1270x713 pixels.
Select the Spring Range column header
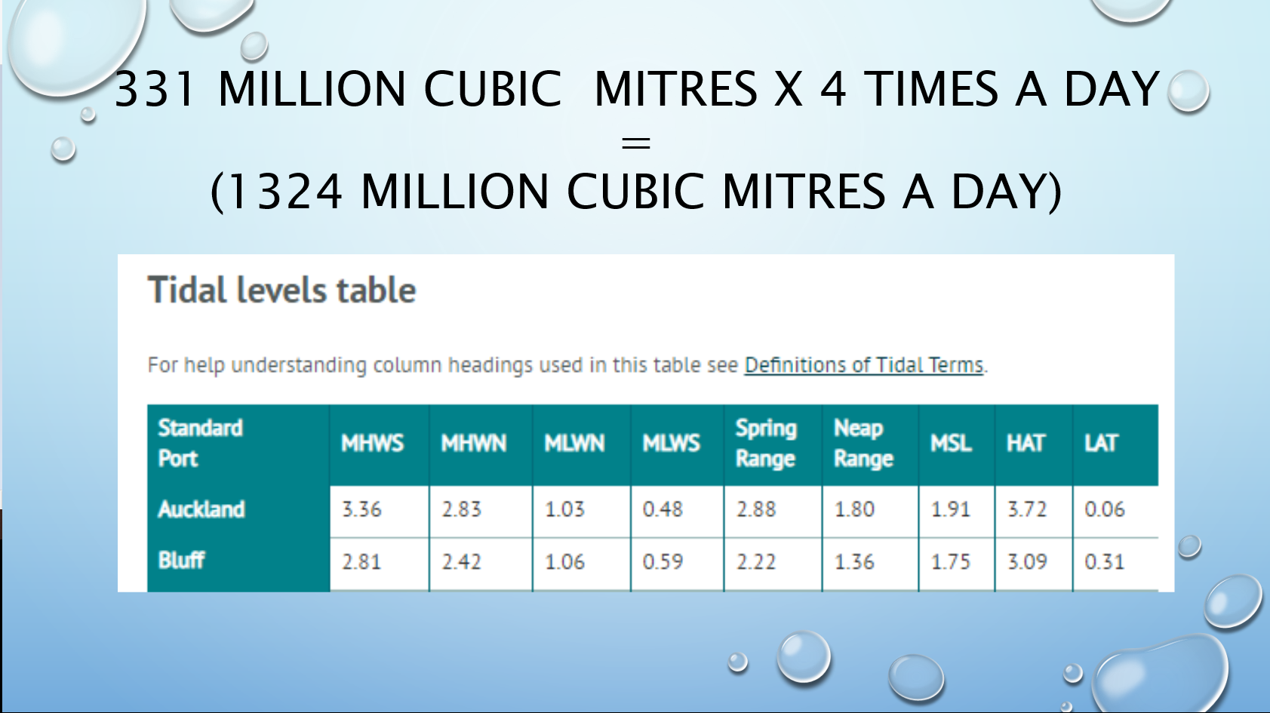tap(766, 444)
